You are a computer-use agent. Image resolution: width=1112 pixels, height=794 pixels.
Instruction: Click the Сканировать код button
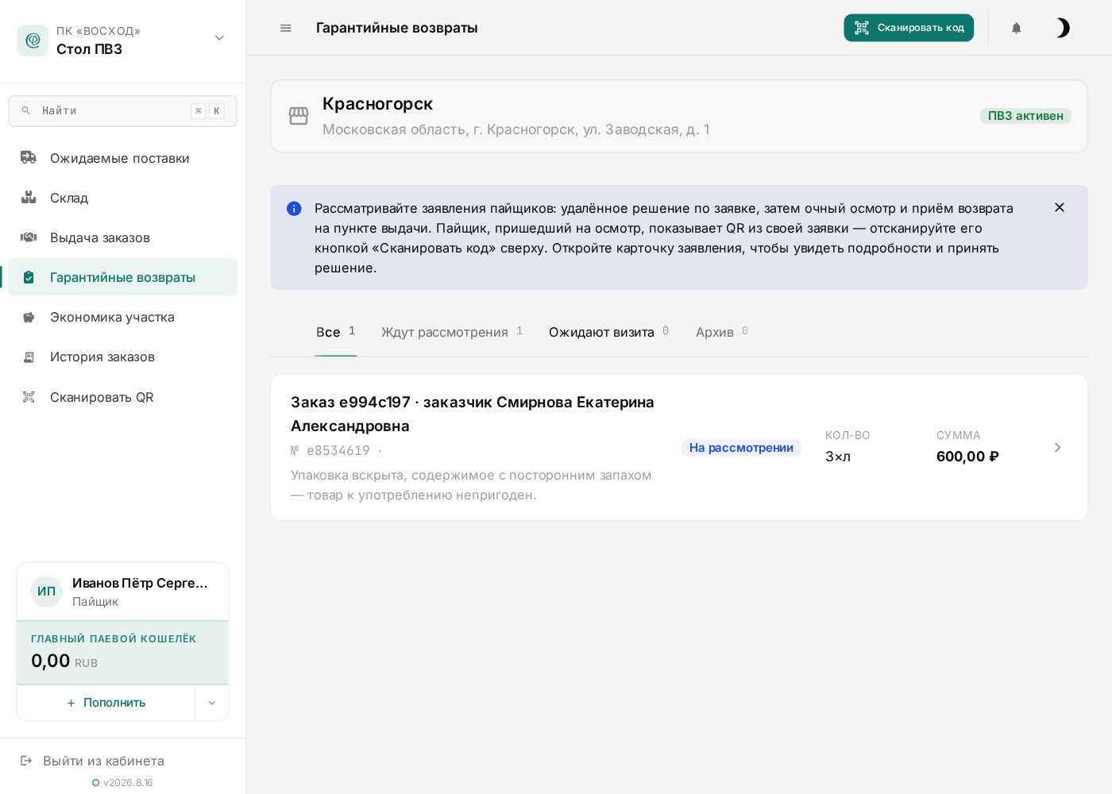point(909,28)
